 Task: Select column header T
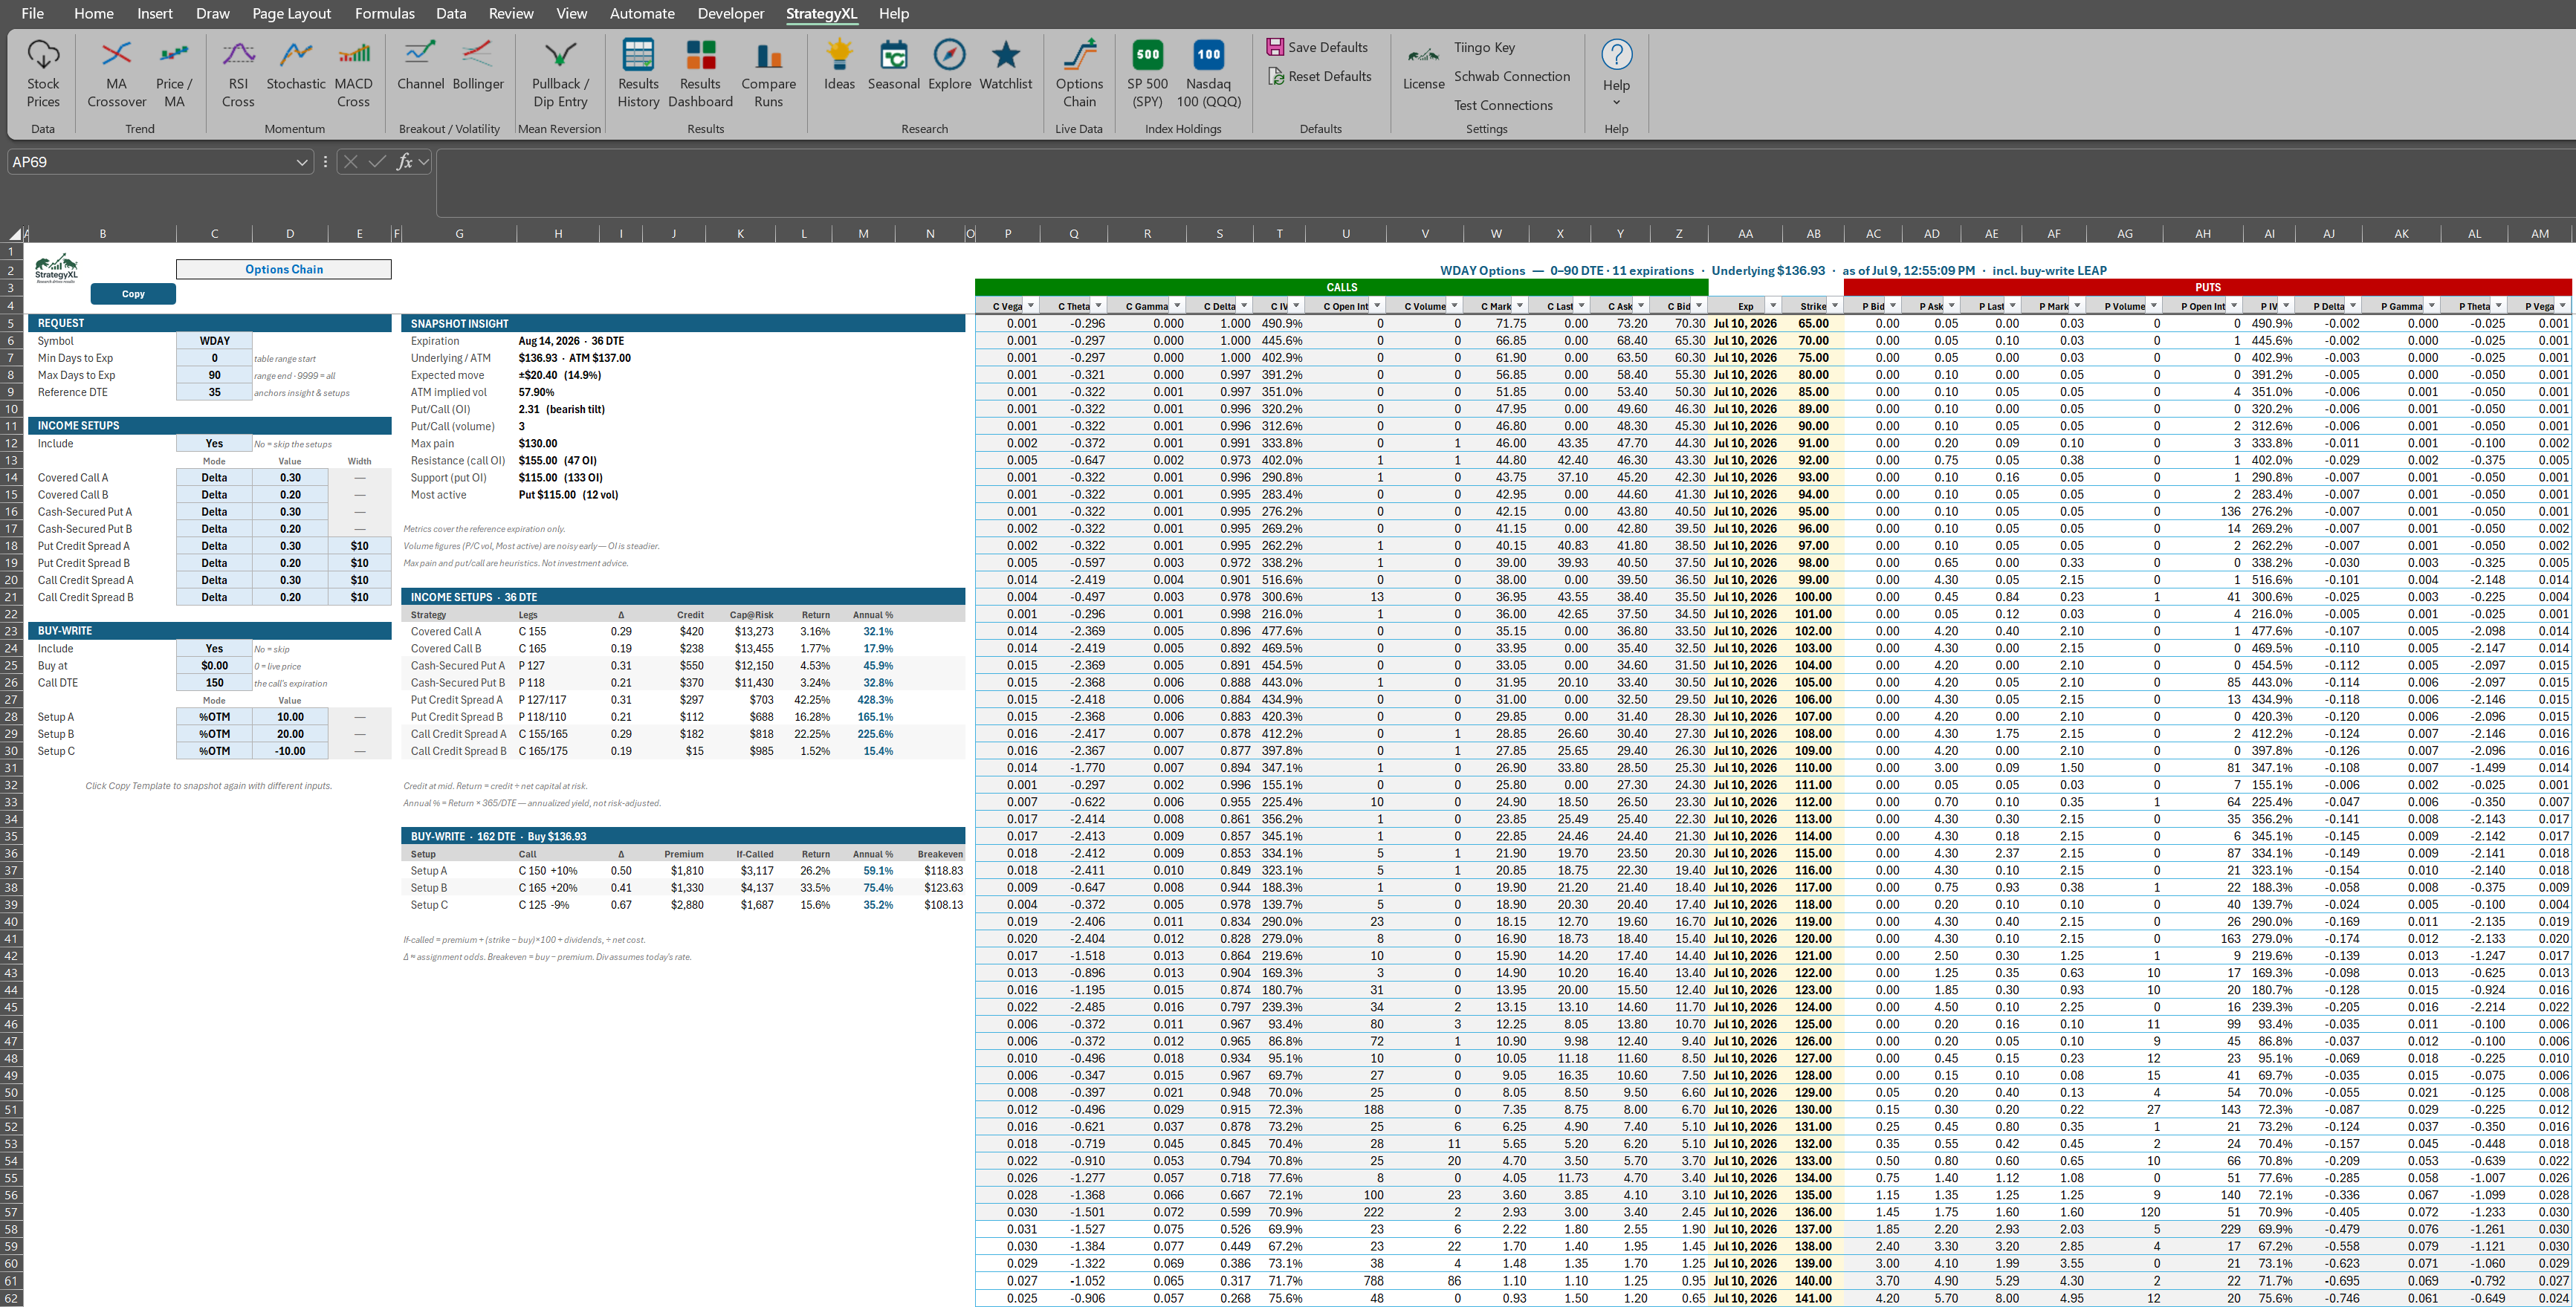point(1279,234)
